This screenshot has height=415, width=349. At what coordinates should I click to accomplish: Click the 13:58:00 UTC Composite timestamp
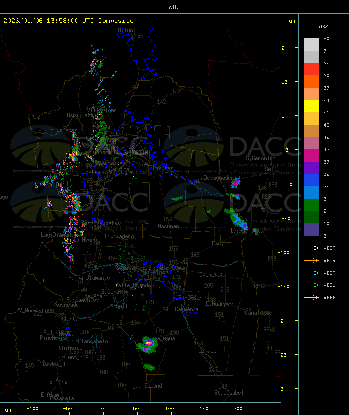pyautogui.click(x=69, y=21)
